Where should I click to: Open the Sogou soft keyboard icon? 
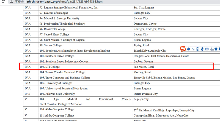point(207,49)
